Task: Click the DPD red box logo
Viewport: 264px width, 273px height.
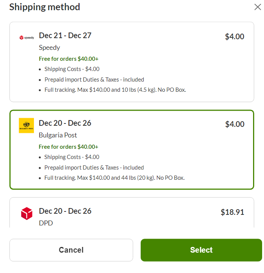Action: click(27, 213)
